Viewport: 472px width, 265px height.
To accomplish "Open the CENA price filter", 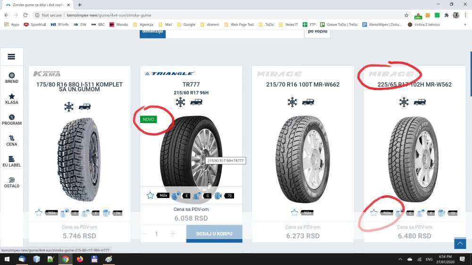I will tap(12, 141).
